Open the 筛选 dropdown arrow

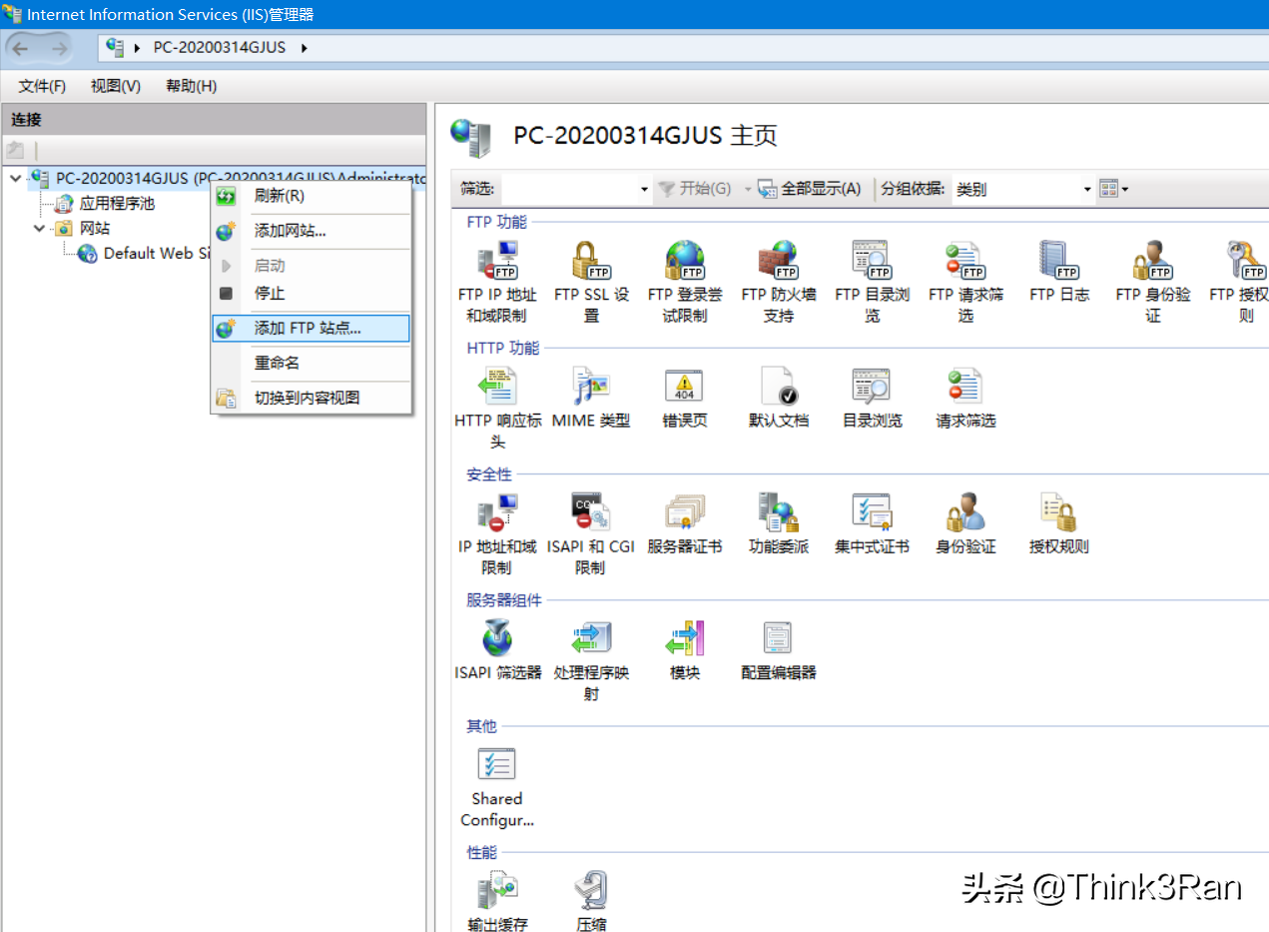tap(644, 189)
